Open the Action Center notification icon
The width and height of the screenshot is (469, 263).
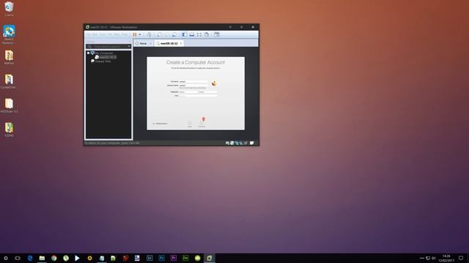pyautogui.click(x=461, y=258)
